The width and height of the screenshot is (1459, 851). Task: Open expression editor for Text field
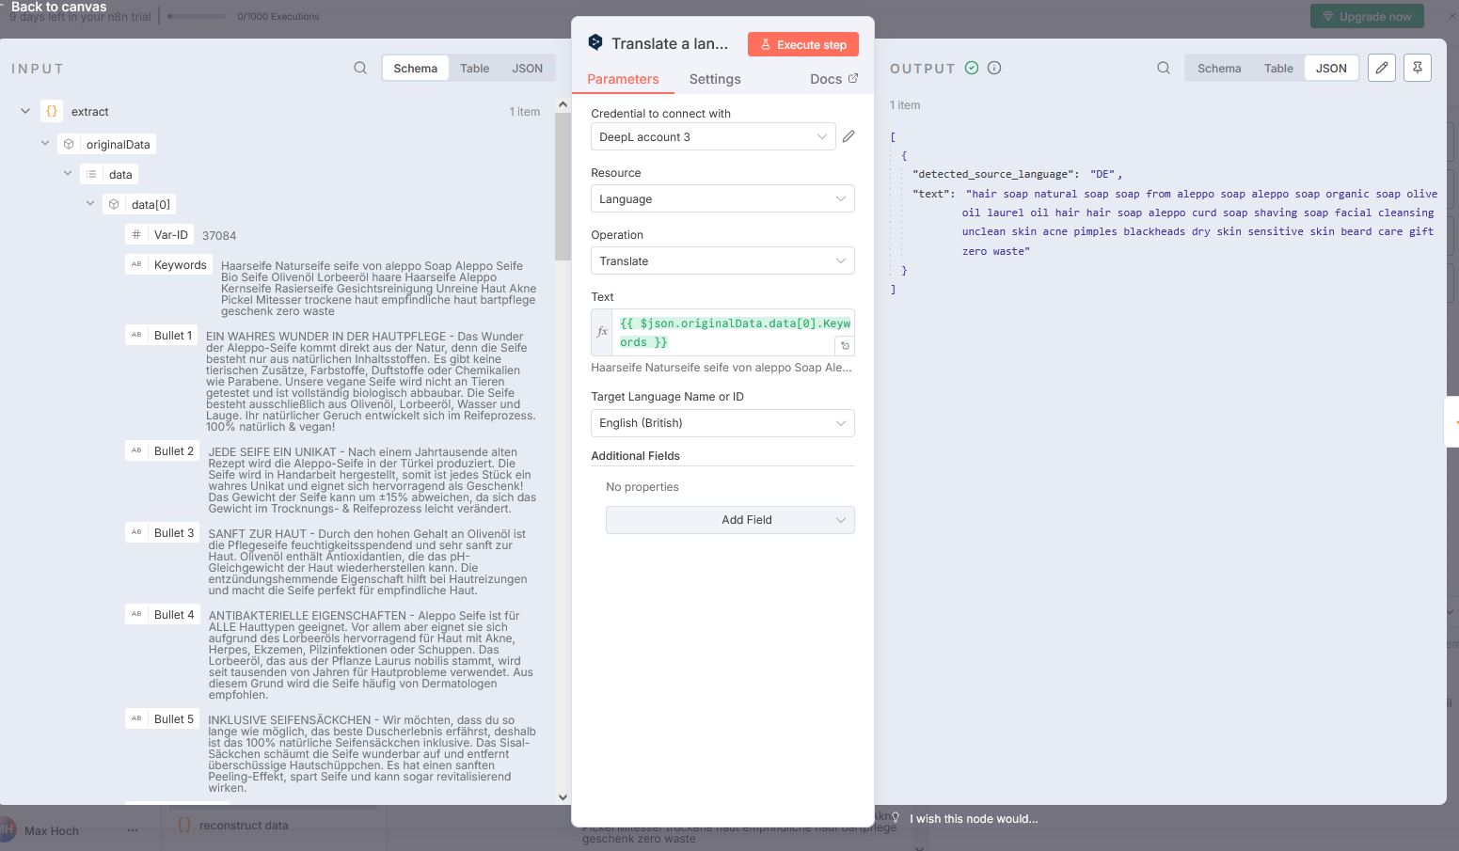pyautogui.click(x=845, y=345)
